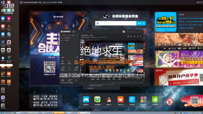Image resolution: width=203 pixels, height=114 pixels.
Task: Click the tool icon with the green badge
Action: click(x=76, y=68)
